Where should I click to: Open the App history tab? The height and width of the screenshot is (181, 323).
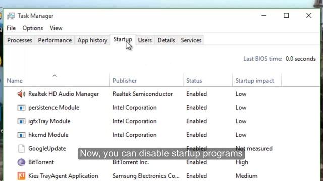[x=92, y=40]
